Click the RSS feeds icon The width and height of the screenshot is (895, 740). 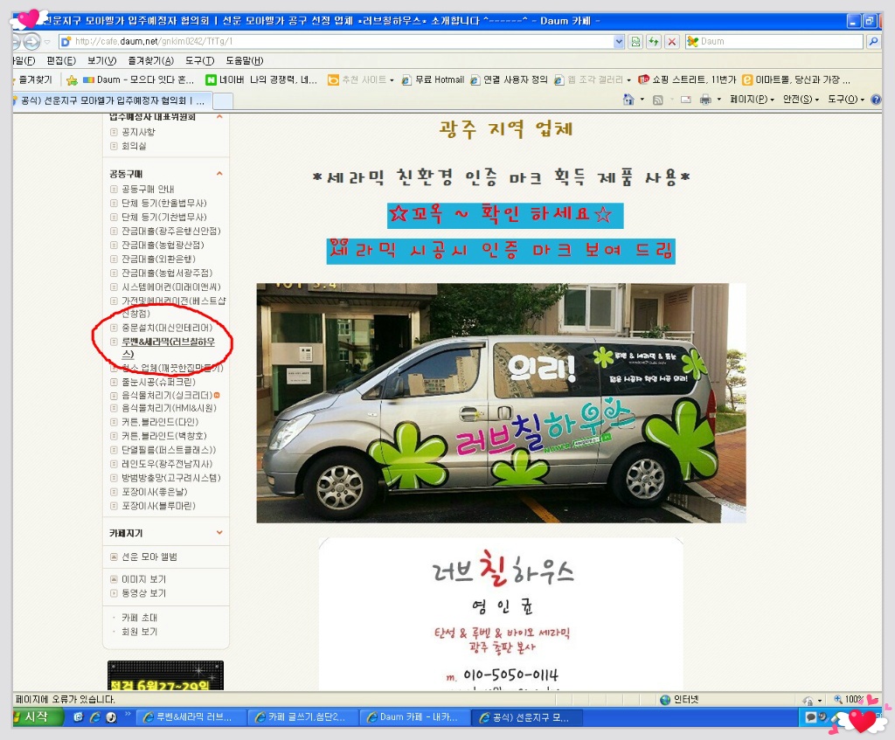pos(658,100)
